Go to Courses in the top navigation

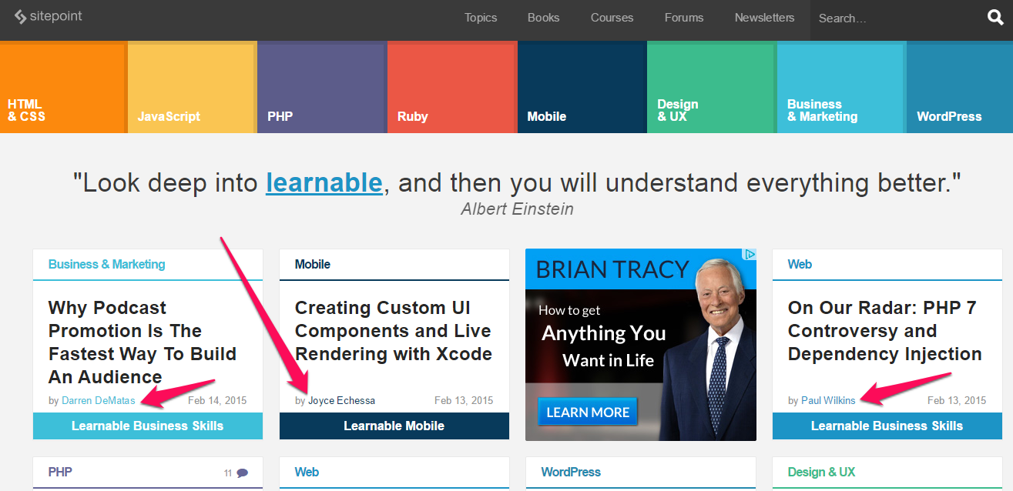[612, 18]
